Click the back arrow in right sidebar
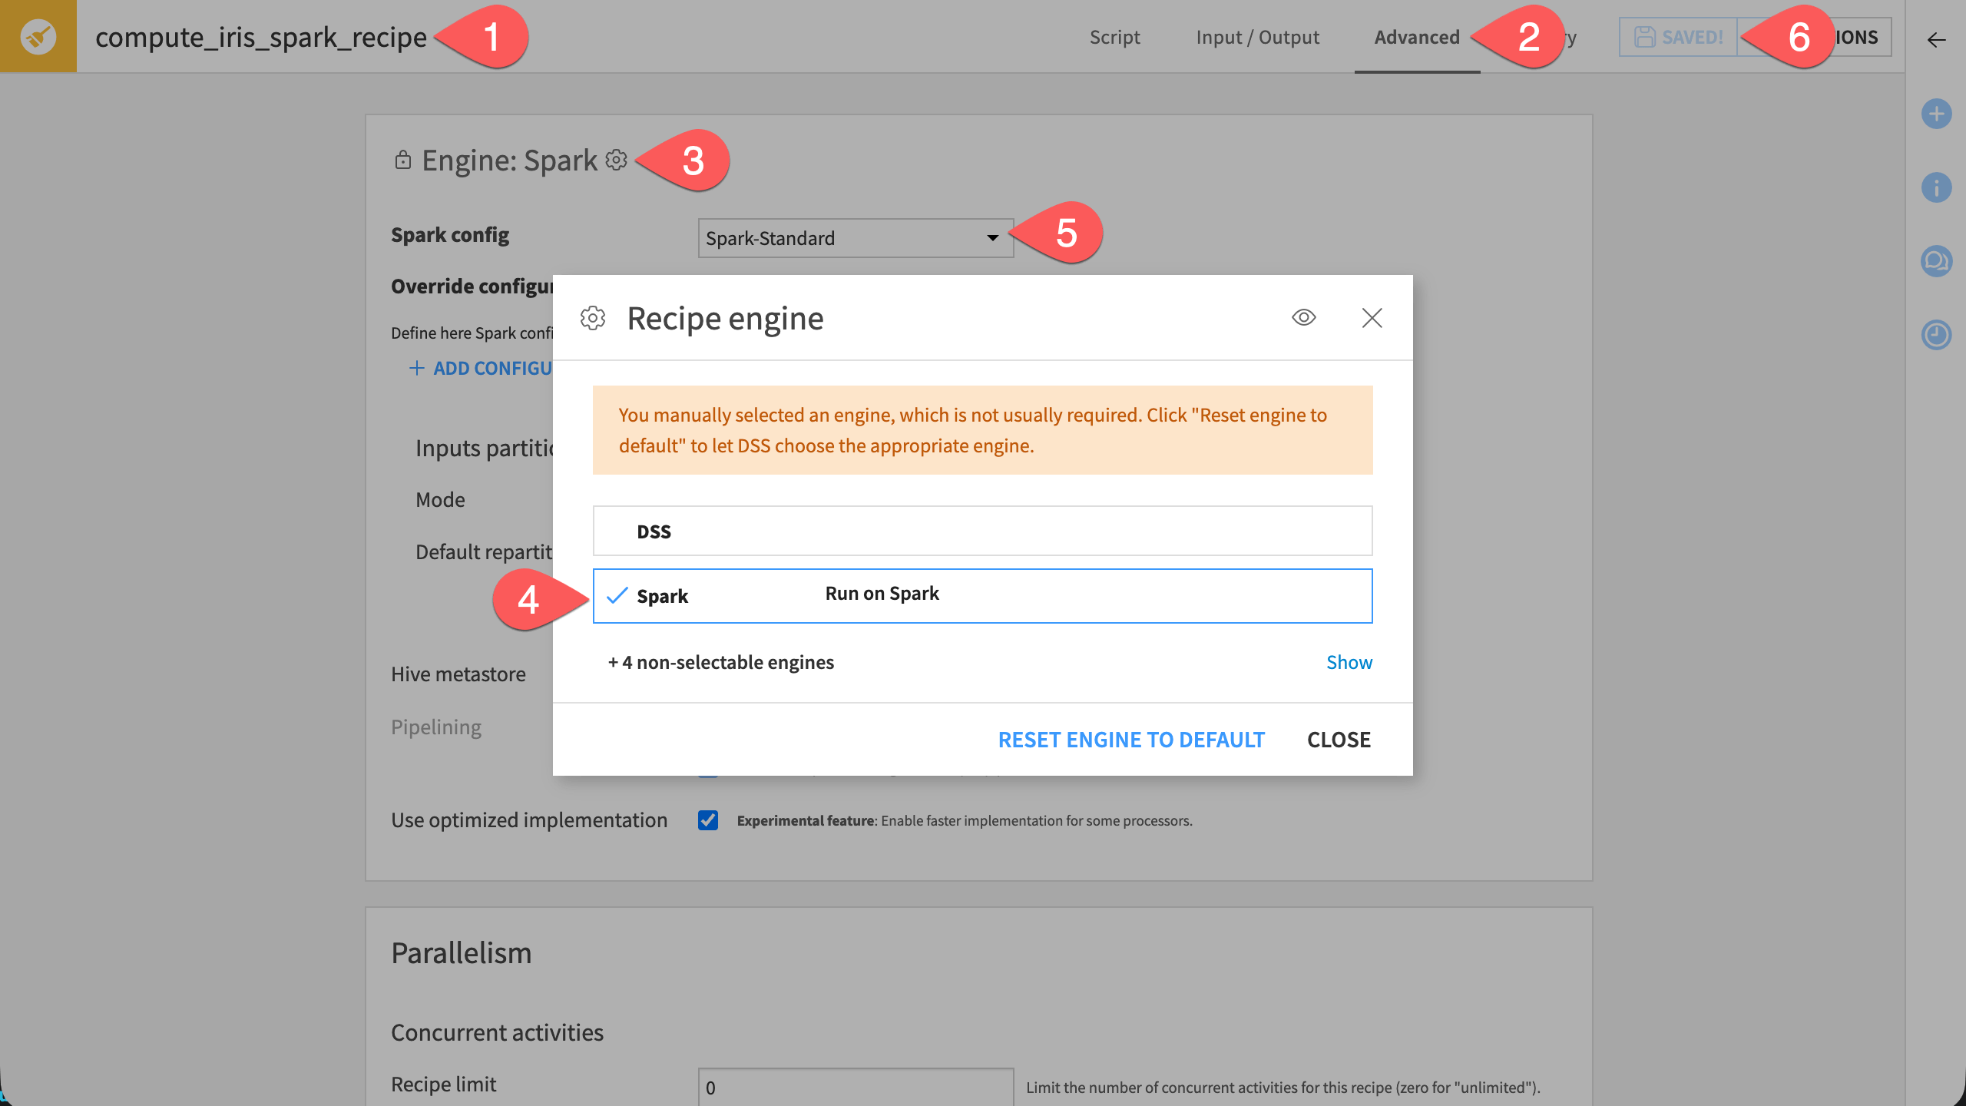Viewport: 1966px width, 1106px height. (x=1936, y=40)
